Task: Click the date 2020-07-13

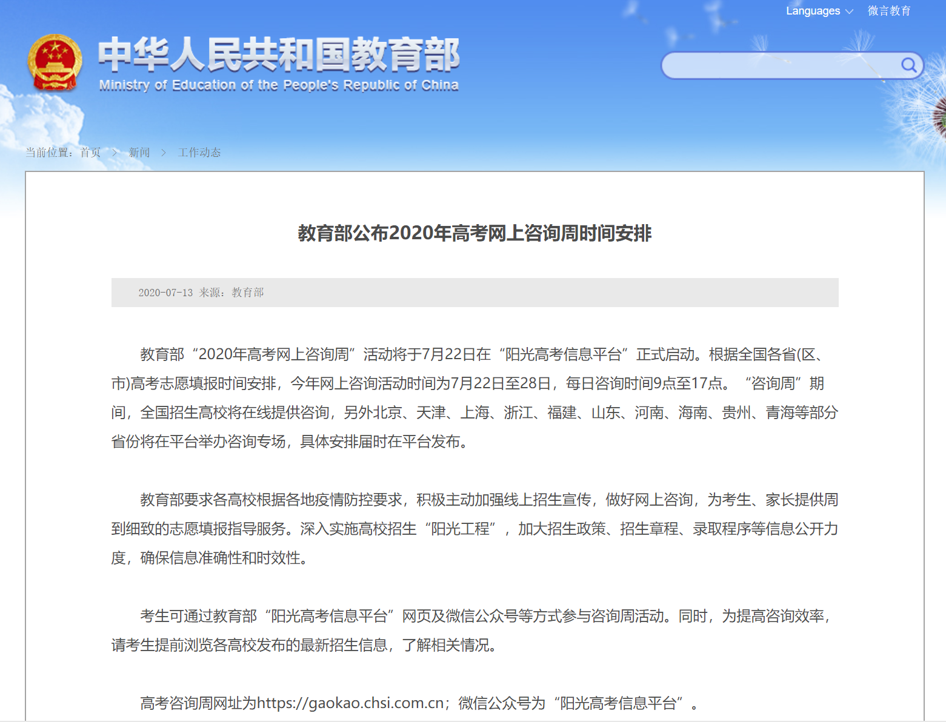Action: pos(165,293)
